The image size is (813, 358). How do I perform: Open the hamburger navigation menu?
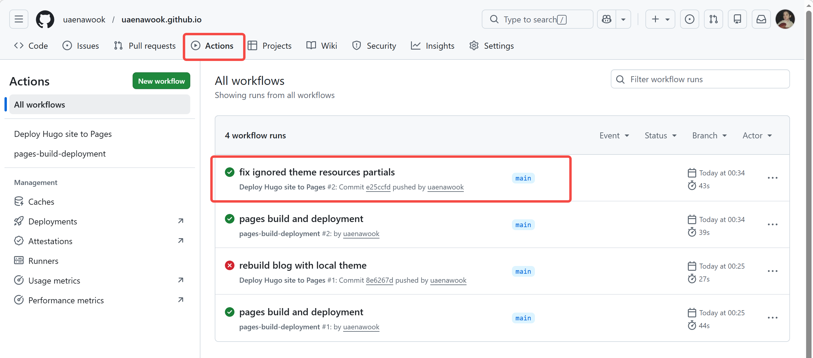pyautogui.click(x=19, y=19)
